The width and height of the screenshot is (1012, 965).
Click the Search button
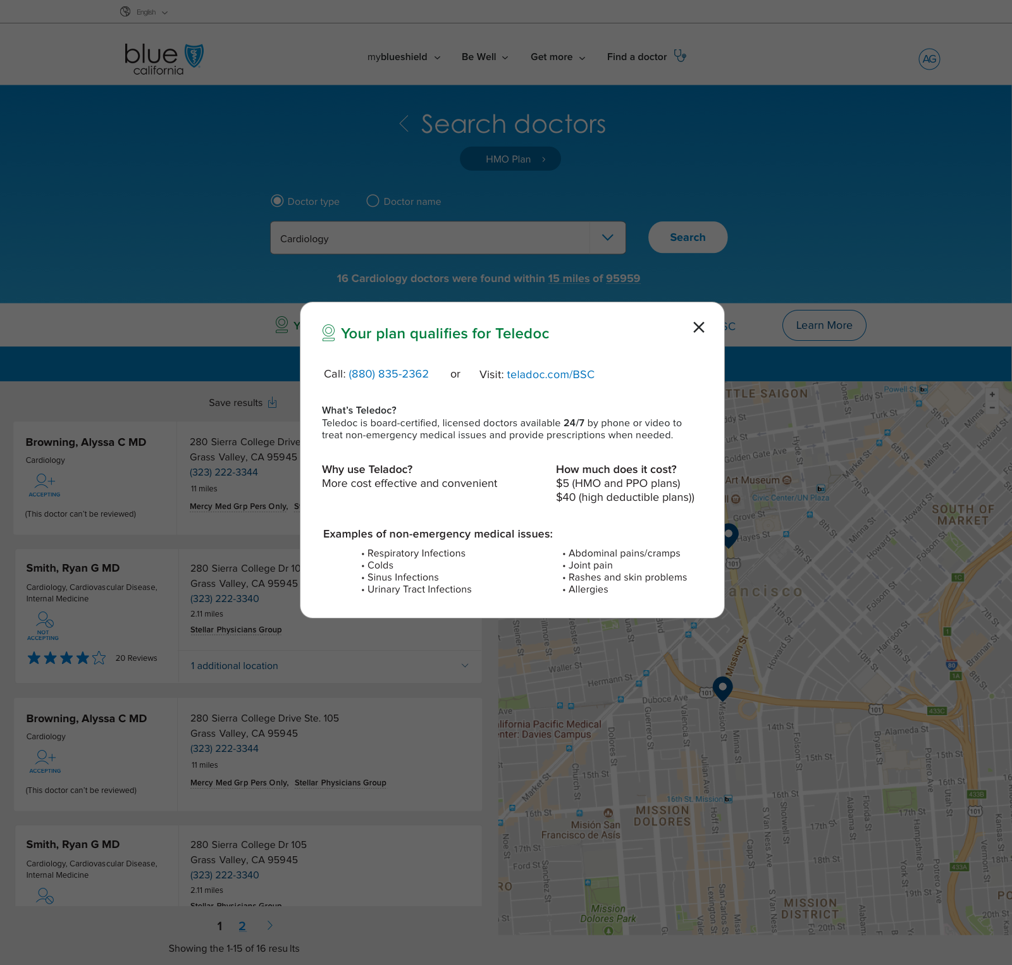(x=688, y=237)
